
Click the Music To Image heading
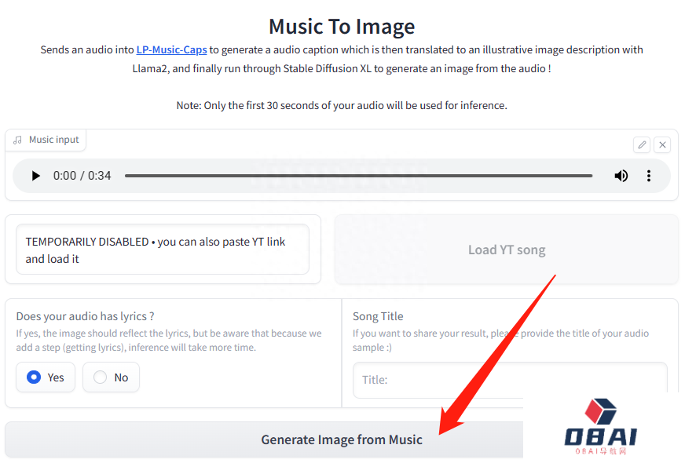click(x=342, y=26)
